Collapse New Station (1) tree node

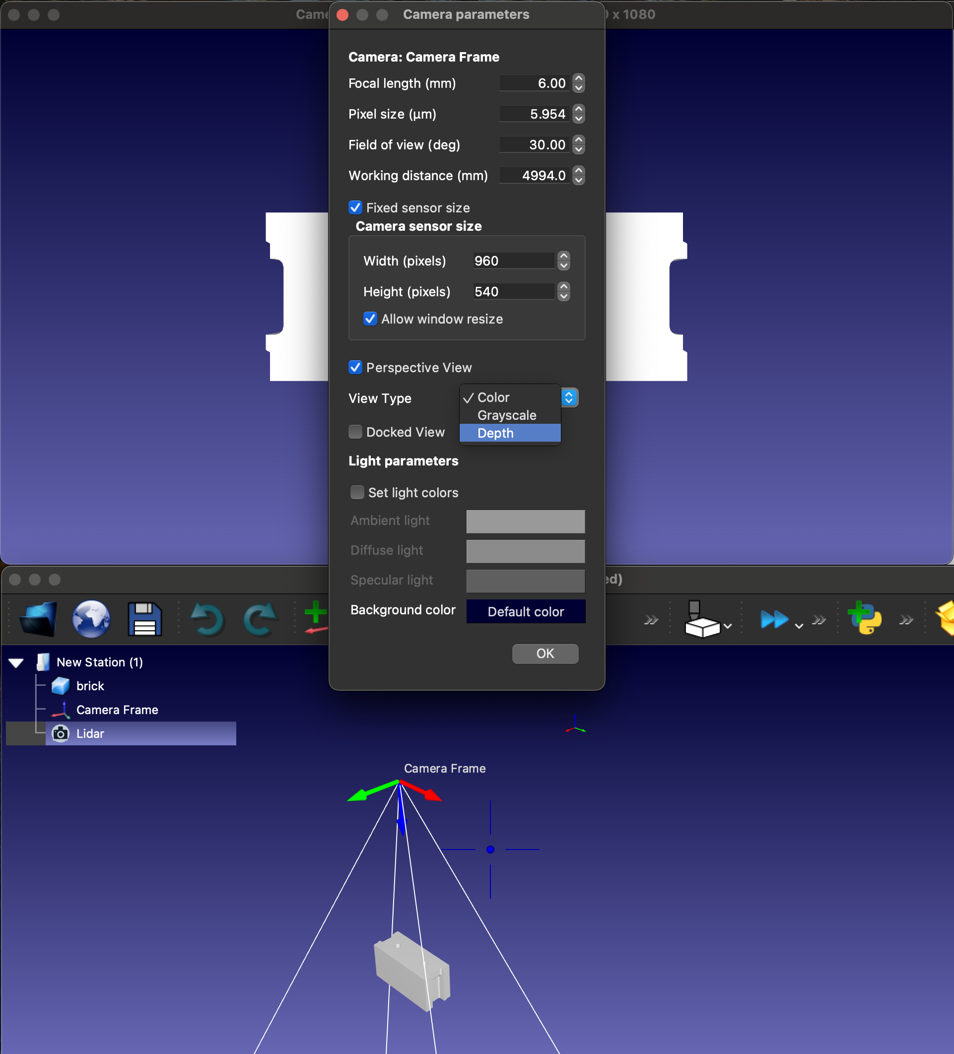[16, 662]
